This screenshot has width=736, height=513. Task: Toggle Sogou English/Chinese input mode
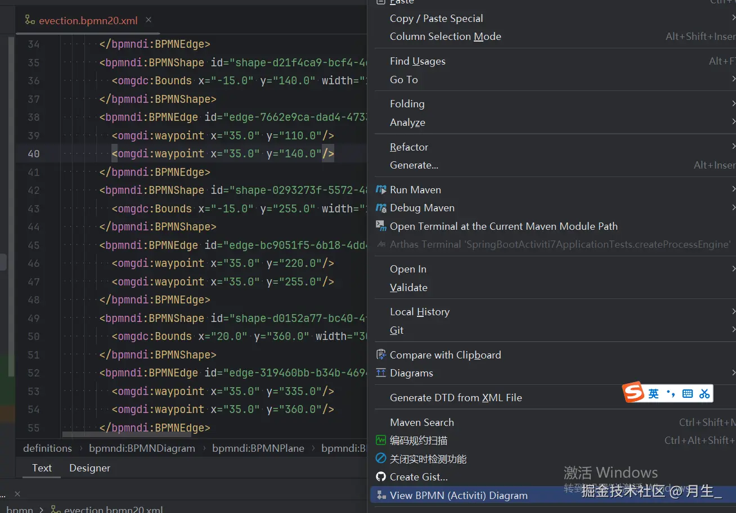(x=653, y=394)
